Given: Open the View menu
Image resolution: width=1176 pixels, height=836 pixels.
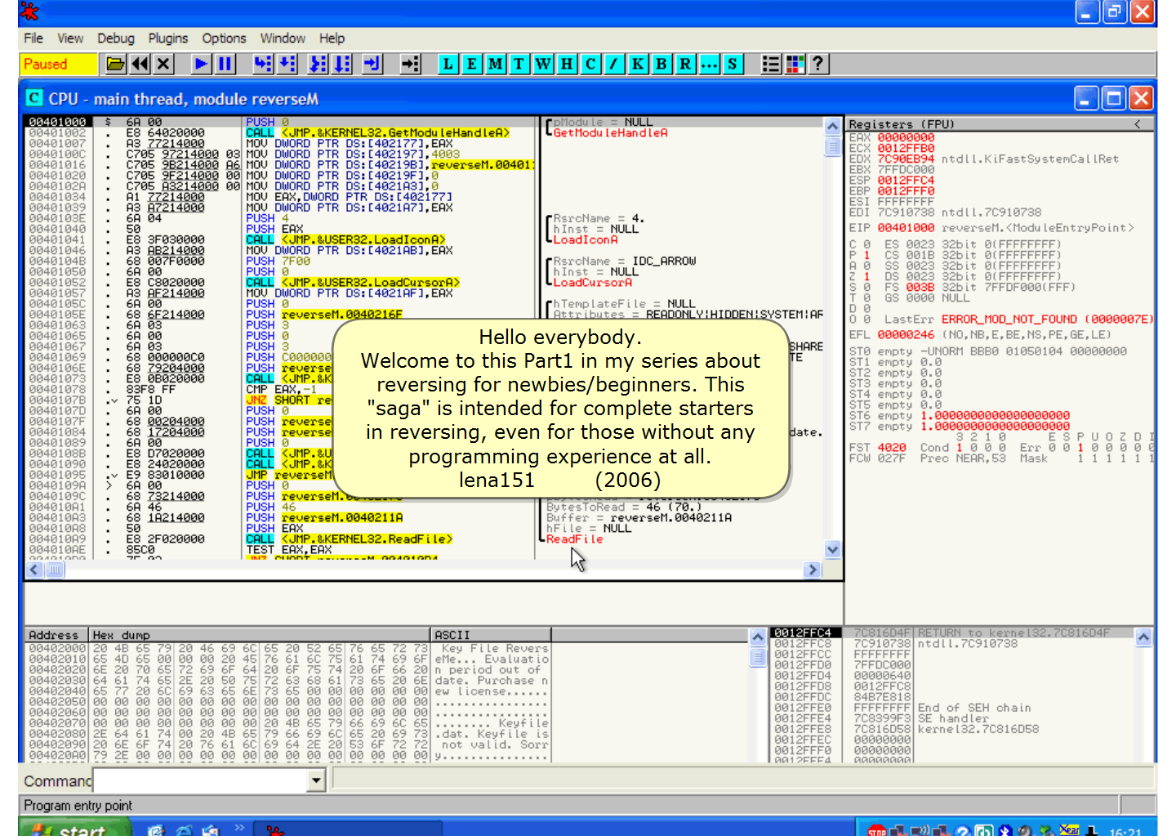Looking at the screenshot, I should [70, 38].
